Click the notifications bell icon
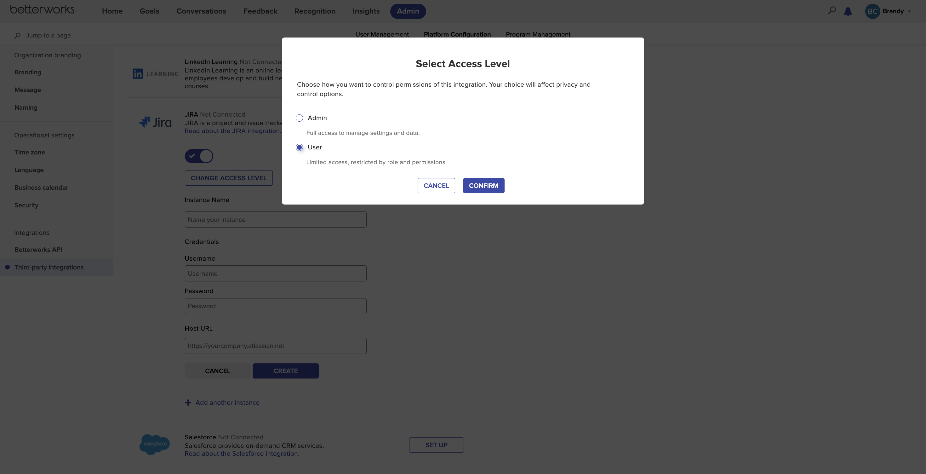 [848, 11]
